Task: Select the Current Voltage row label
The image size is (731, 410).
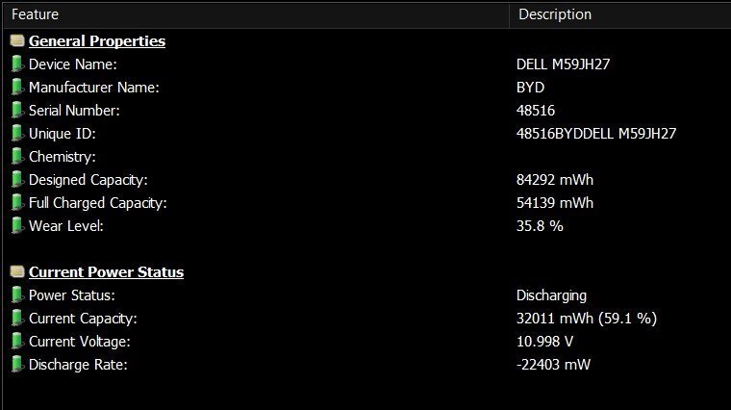Action: tap(80, 342)
